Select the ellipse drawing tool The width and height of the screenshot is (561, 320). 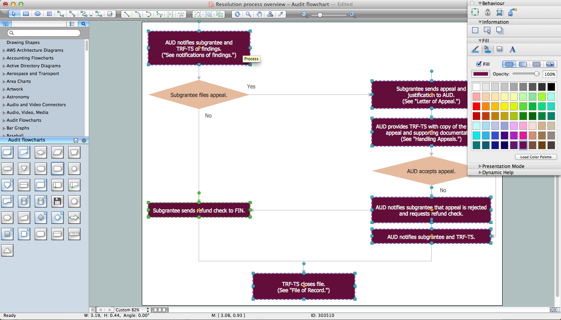click(37, 14)
